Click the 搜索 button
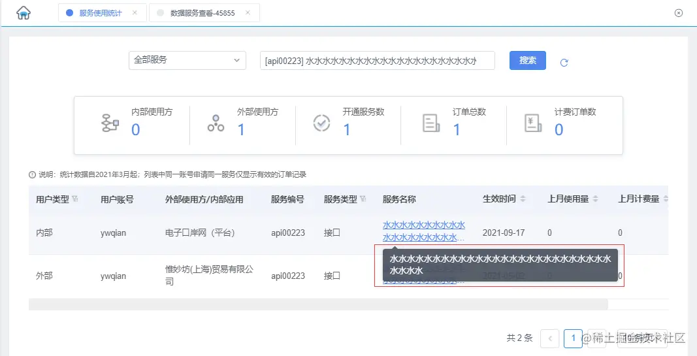697x356 pixels. pos(527,60)
